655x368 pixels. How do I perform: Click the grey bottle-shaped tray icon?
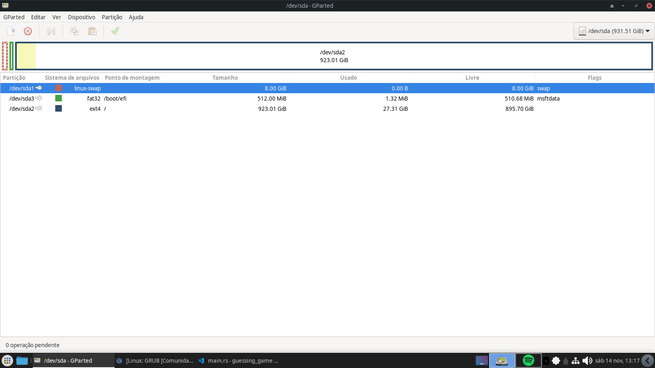(x=566, y=361)
